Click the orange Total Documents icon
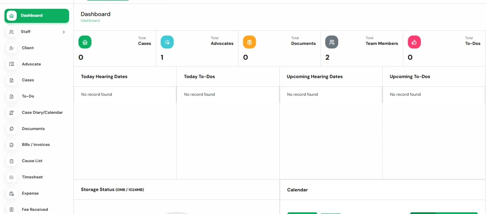The width and height of the screenshot is (486, 214). click(249, 42)
